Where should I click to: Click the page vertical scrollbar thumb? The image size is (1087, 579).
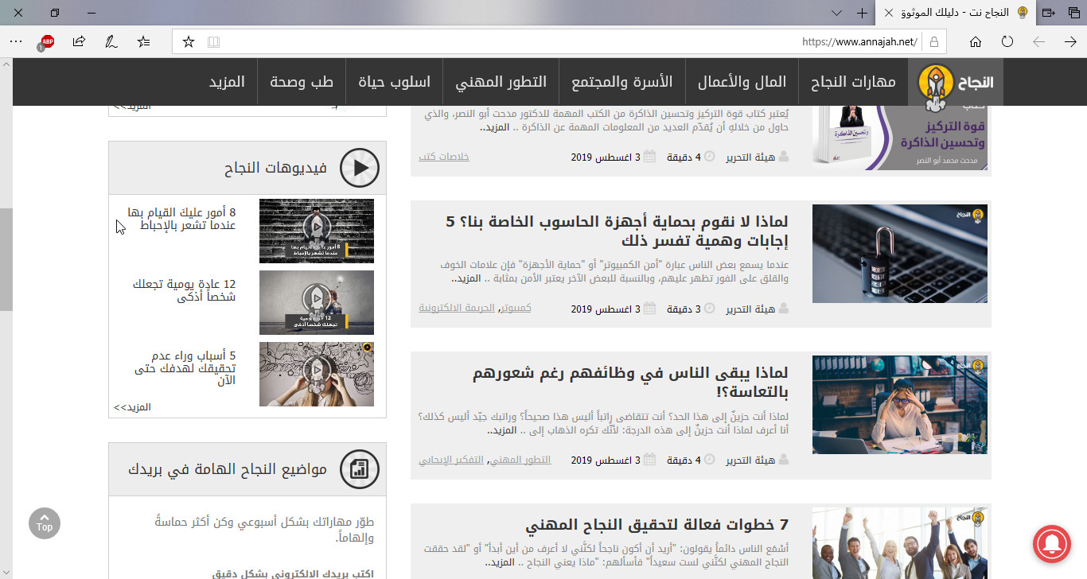6,259
